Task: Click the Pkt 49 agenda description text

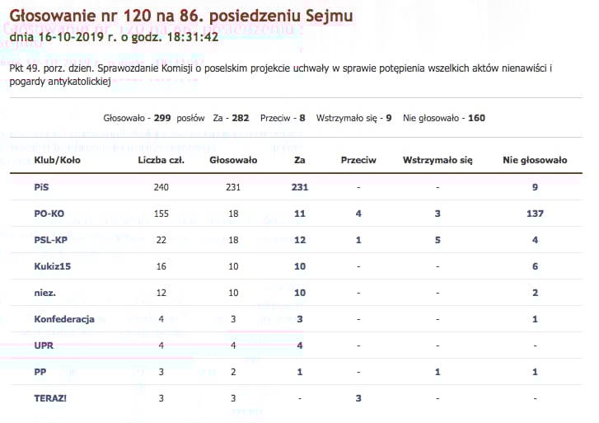Action: click(281, 74)
